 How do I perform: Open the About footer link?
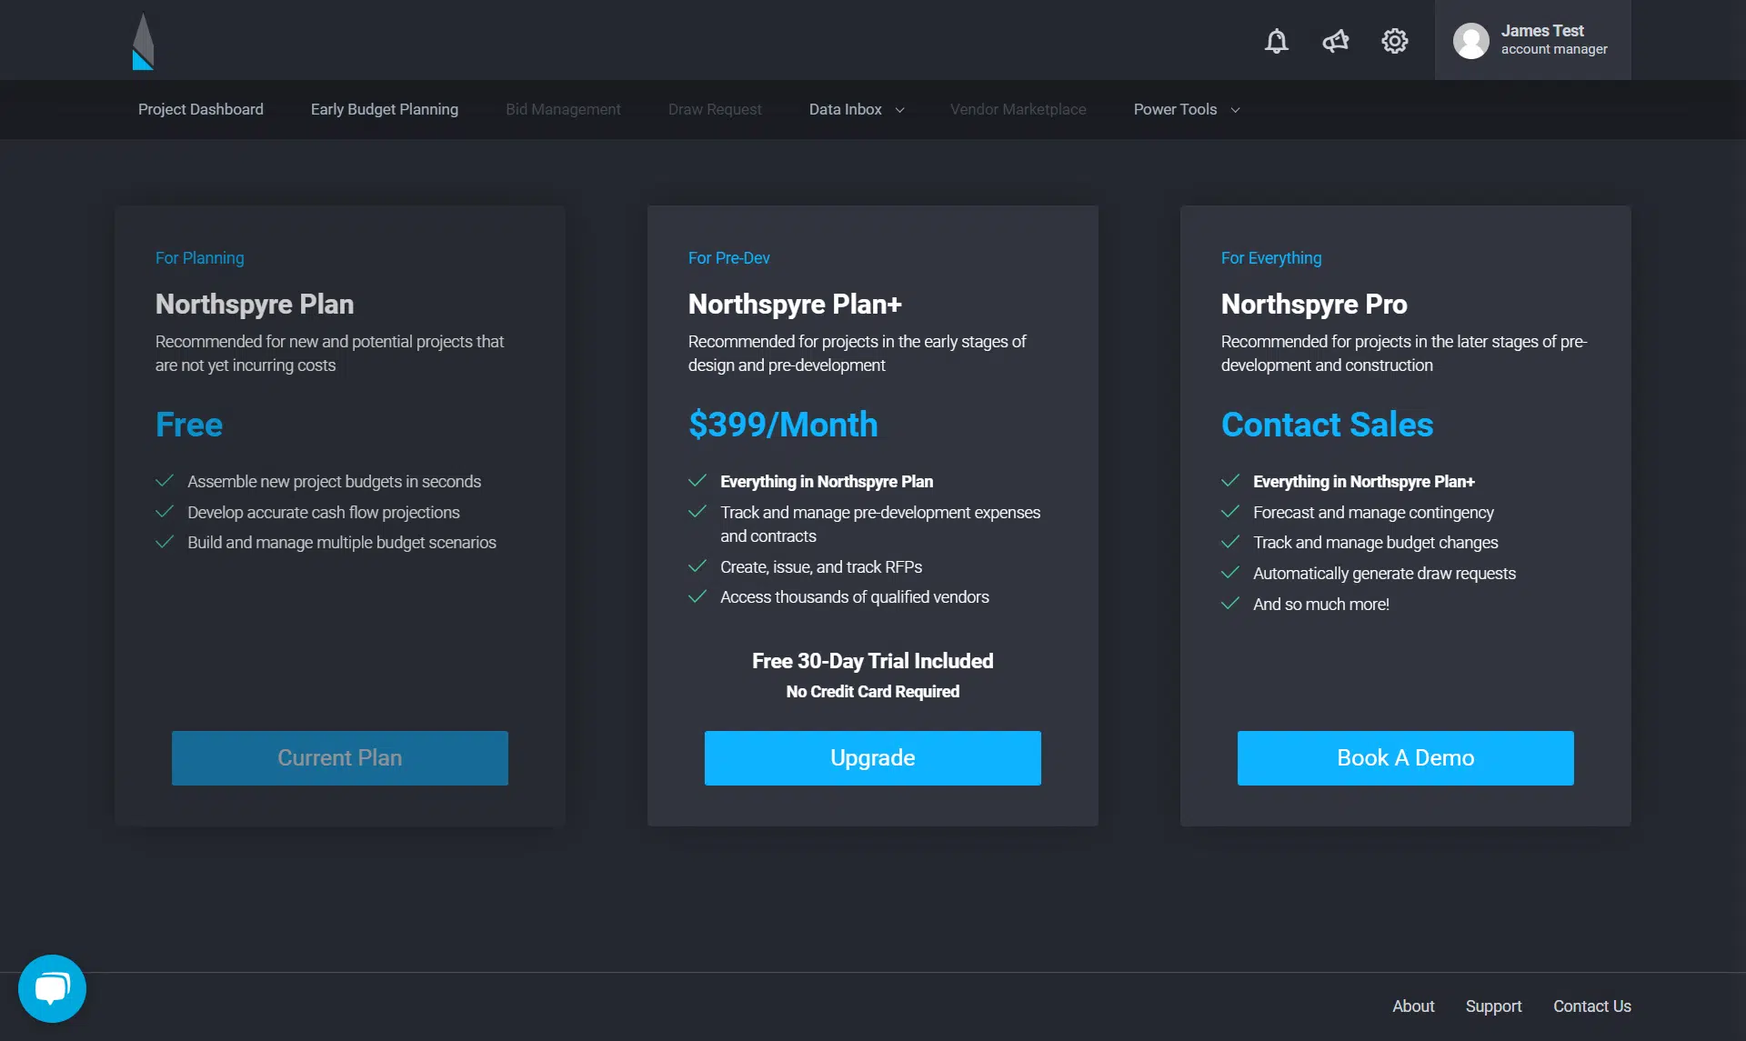(x=1413, y=1006)
